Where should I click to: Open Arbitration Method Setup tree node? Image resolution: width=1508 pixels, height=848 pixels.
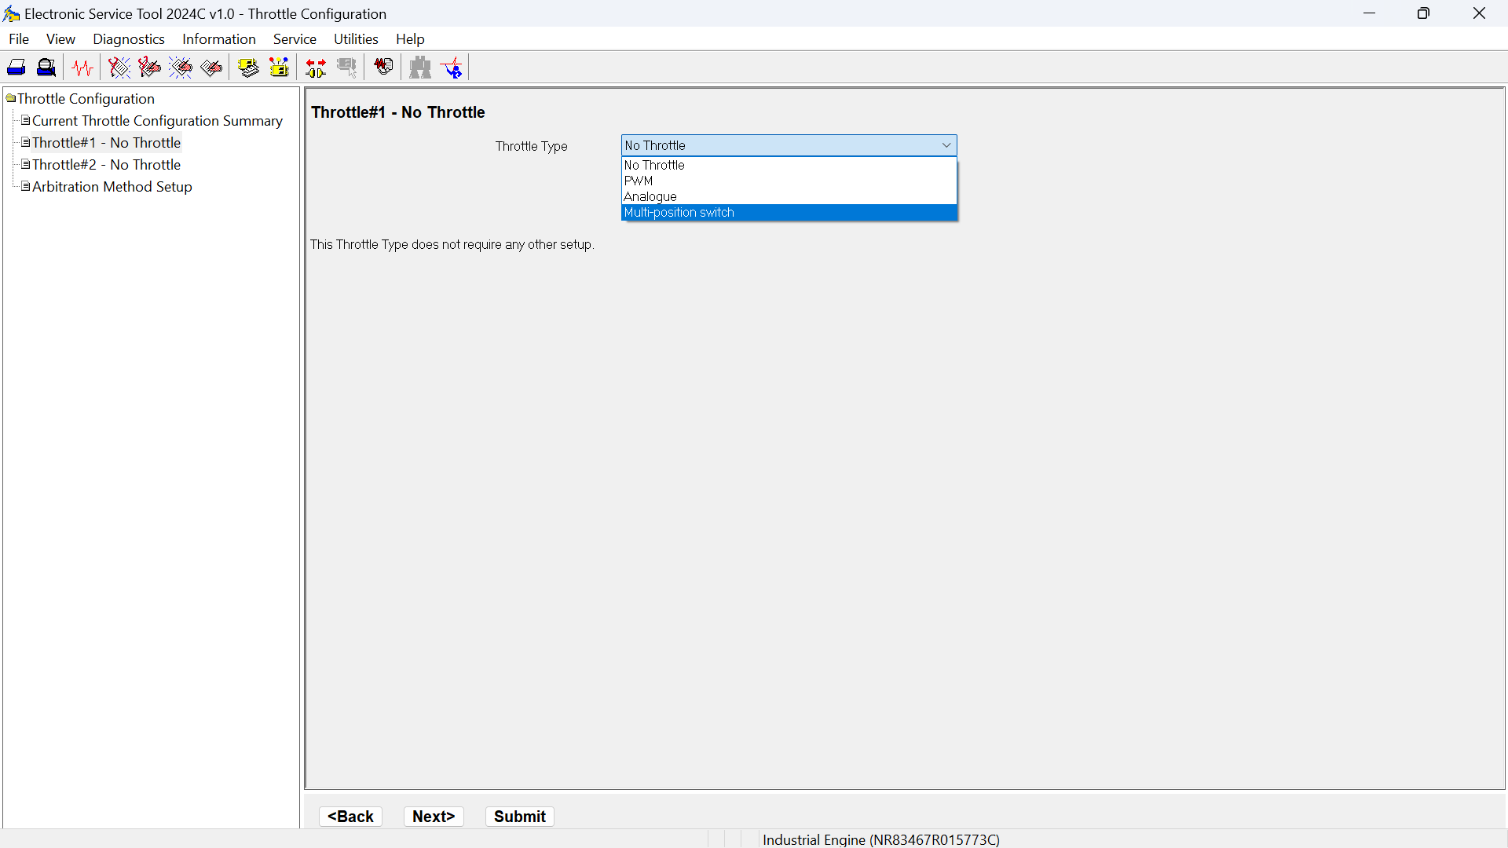coord(112,187)
